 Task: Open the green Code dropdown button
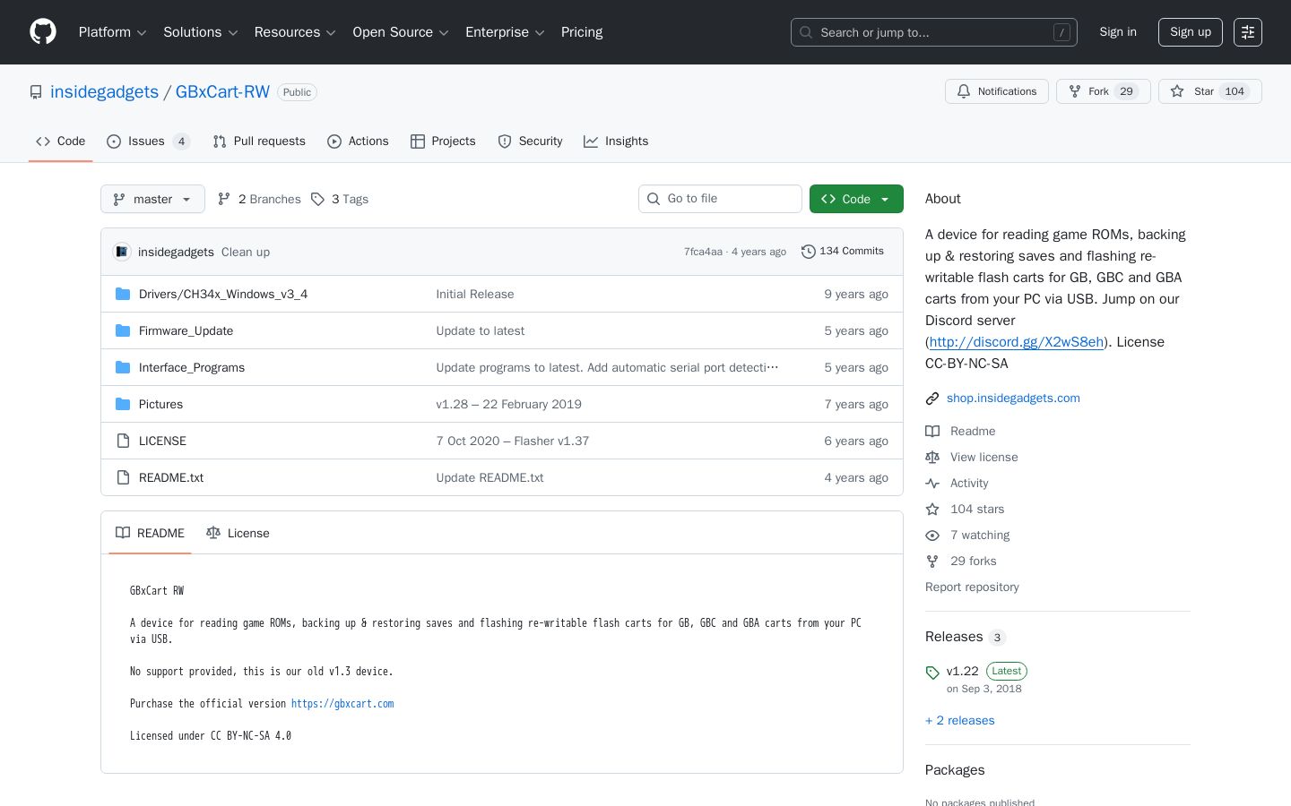[x=856, y=199]
